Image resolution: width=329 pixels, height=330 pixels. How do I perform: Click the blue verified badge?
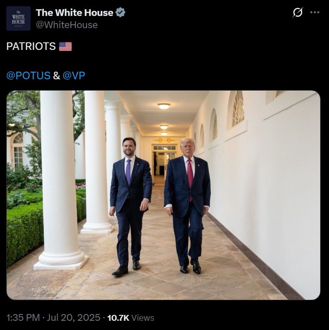[120, 12]
